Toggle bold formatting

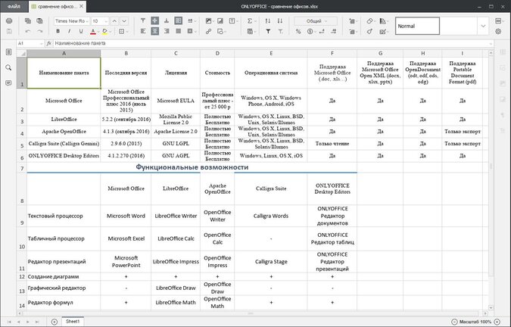pyautogui.click(x=60, y=32)
